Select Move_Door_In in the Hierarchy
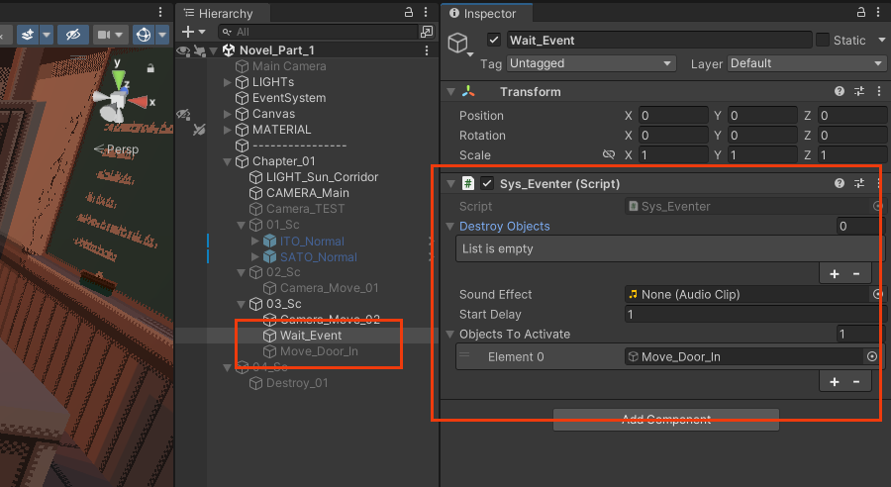 pyautogui.click(x=319, y=351)
